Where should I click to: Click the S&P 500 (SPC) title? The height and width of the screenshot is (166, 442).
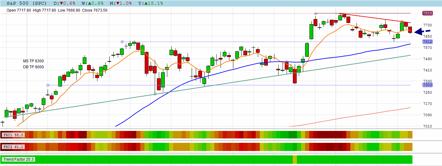pyautogui.click(x=27, y=3)
